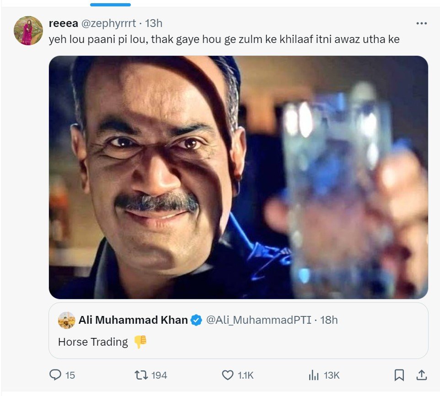The height and width of the screenshot is (396, 440).
Task: Visit the @Ali_MuhammadPTI handle
Action: [x=259, y=320]
